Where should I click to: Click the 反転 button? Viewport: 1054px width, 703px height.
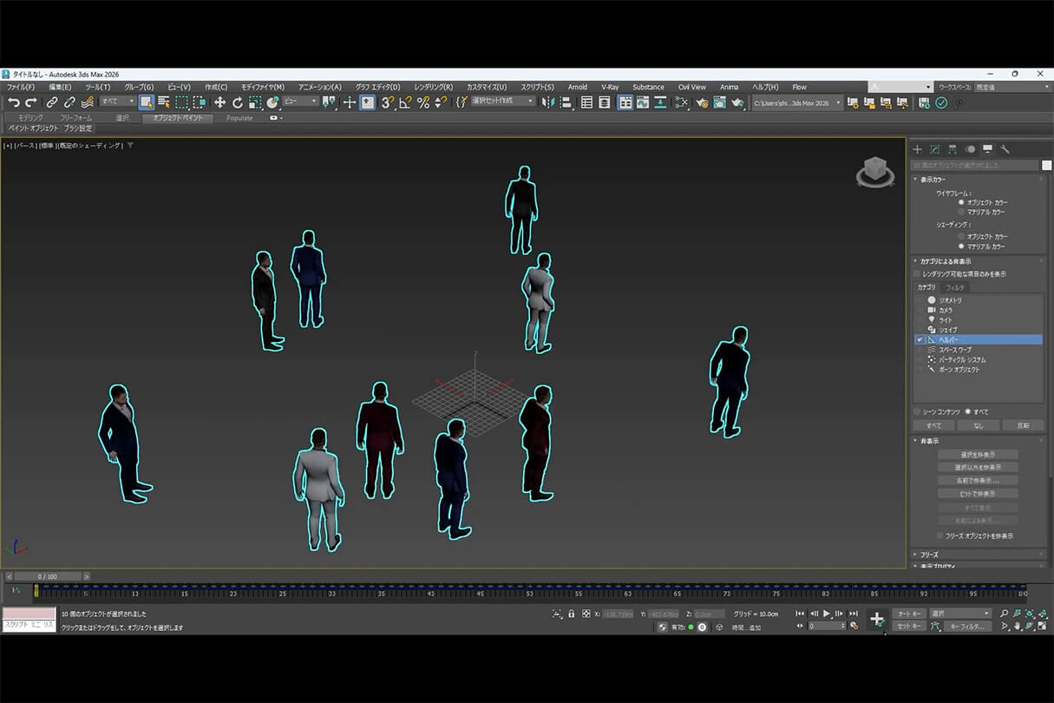(1023, 425)
